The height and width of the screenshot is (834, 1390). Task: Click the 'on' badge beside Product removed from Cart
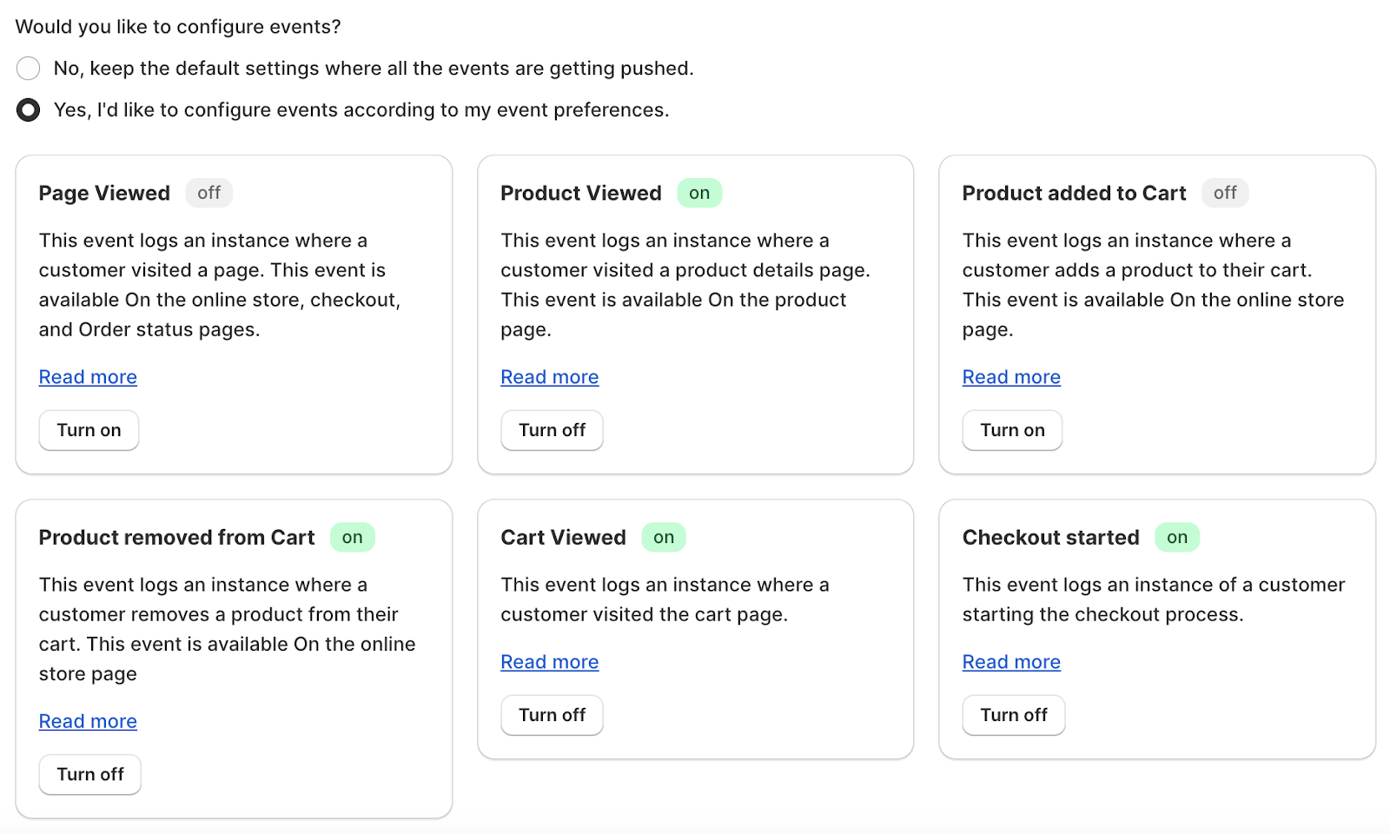click(352, 537)
